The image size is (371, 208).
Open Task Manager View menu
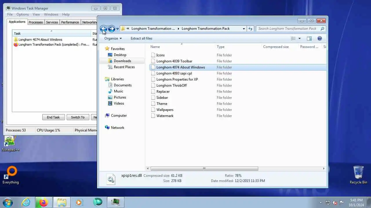(x=36, y=14)
